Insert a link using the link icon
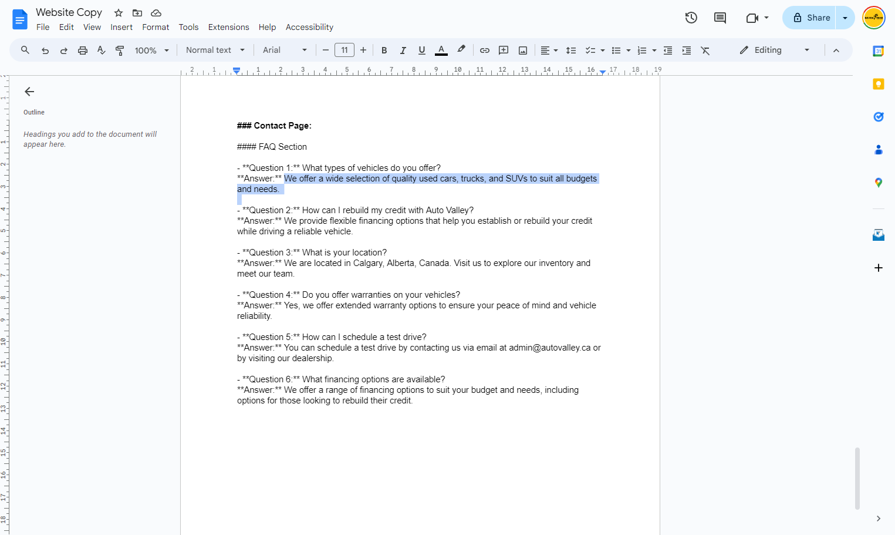895x535 pixels. [x=485, y=51]
